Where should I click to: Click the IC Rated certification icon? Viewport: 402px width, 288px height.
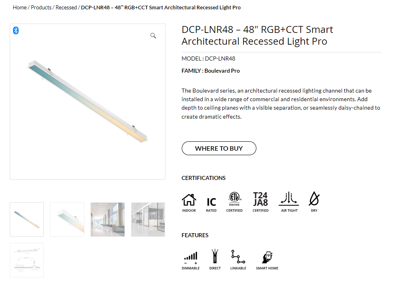tap(211, 202)
